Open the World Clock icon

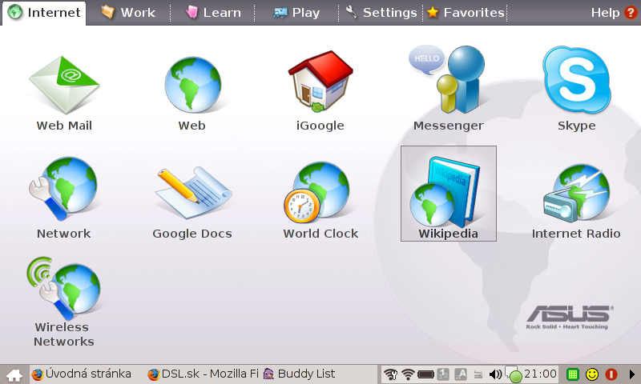[317, 192]
